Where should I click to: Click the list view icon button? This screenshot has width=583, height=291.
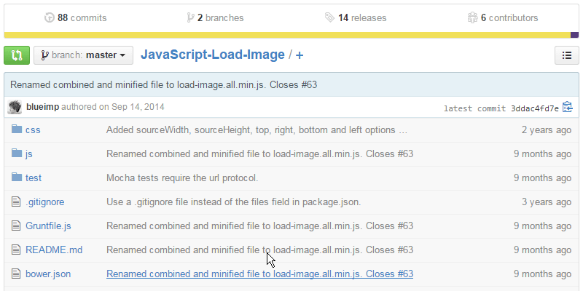tap(566, 55)
